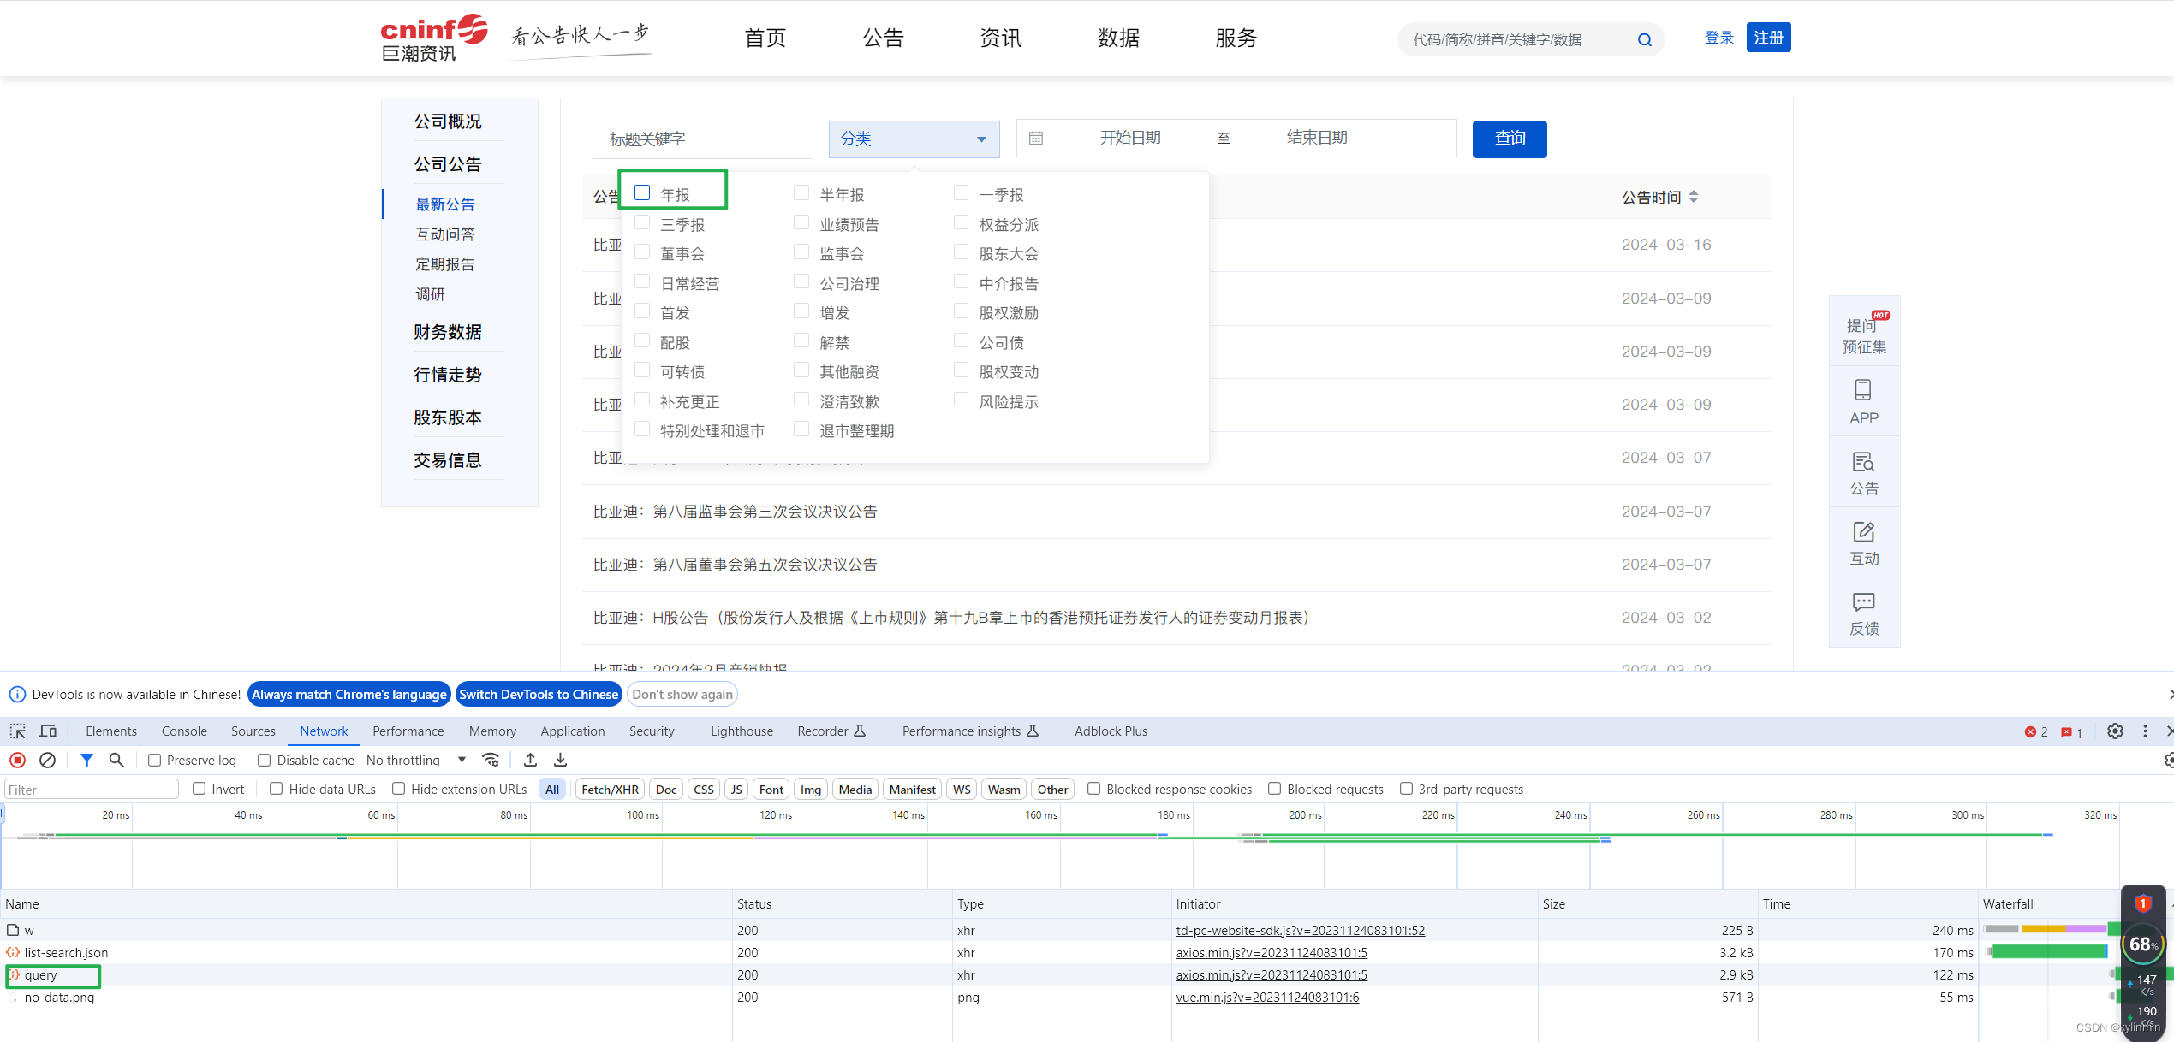The width and height of the screenshot is (2174, 1042).
Task: Switch to the Elements DevTools tab
Action: [111, 731]
